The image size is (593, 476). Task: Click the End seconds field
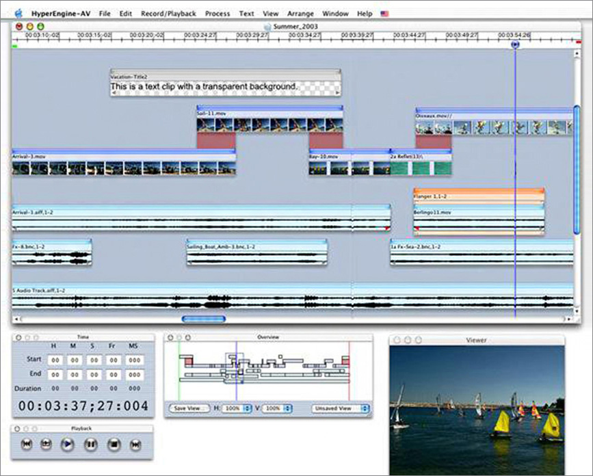(94, 374)
